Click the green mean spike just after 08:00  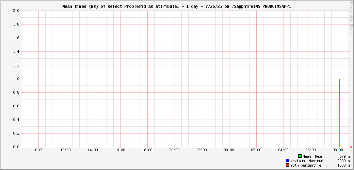point(339,113)
